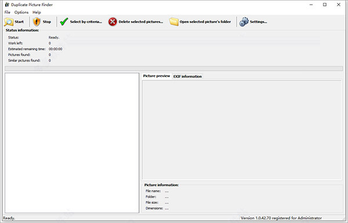
Task: Click the picture preview area
Action: (x=242, y=130)
